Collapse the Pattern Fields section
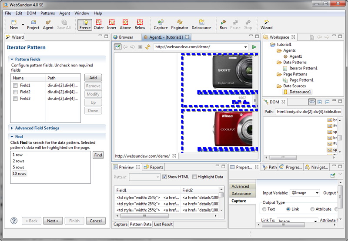348x241 pixels. pyautogui.click(x=11, y=59)
